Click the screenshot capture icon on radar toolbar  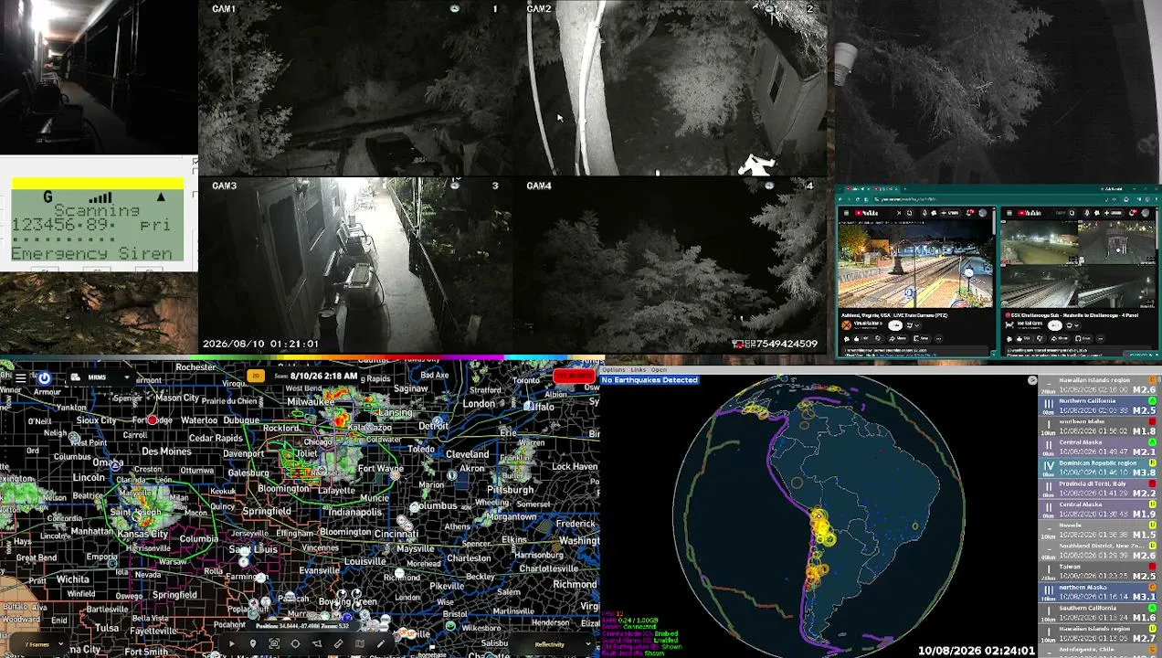tap(274, 644)
